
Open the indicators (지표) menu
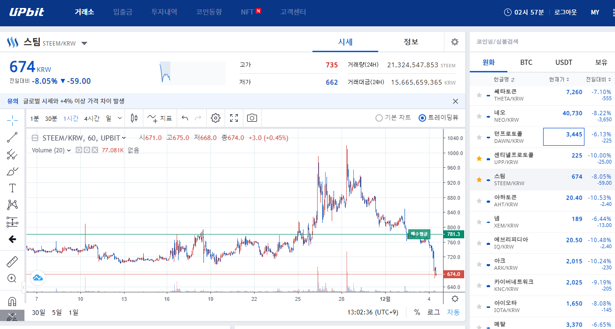point(159,118)
